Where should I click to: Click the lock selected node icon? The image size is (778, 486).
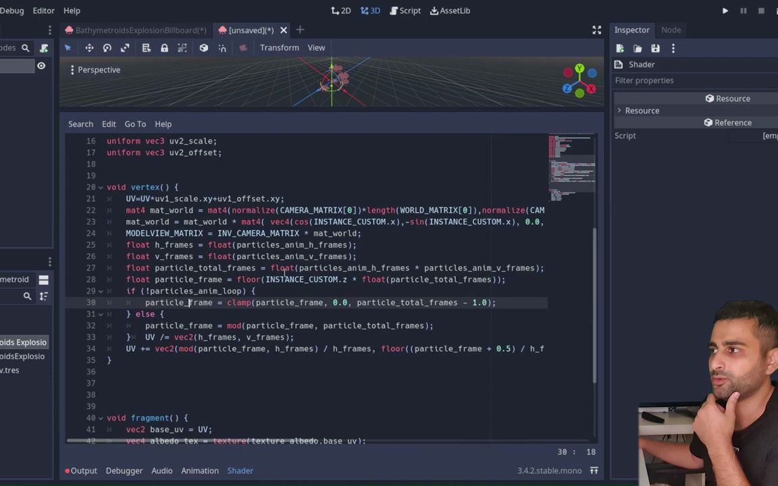[164, 47]
